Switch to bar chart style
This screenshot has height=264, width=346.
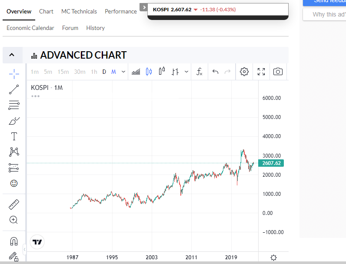tap(175, 72)
